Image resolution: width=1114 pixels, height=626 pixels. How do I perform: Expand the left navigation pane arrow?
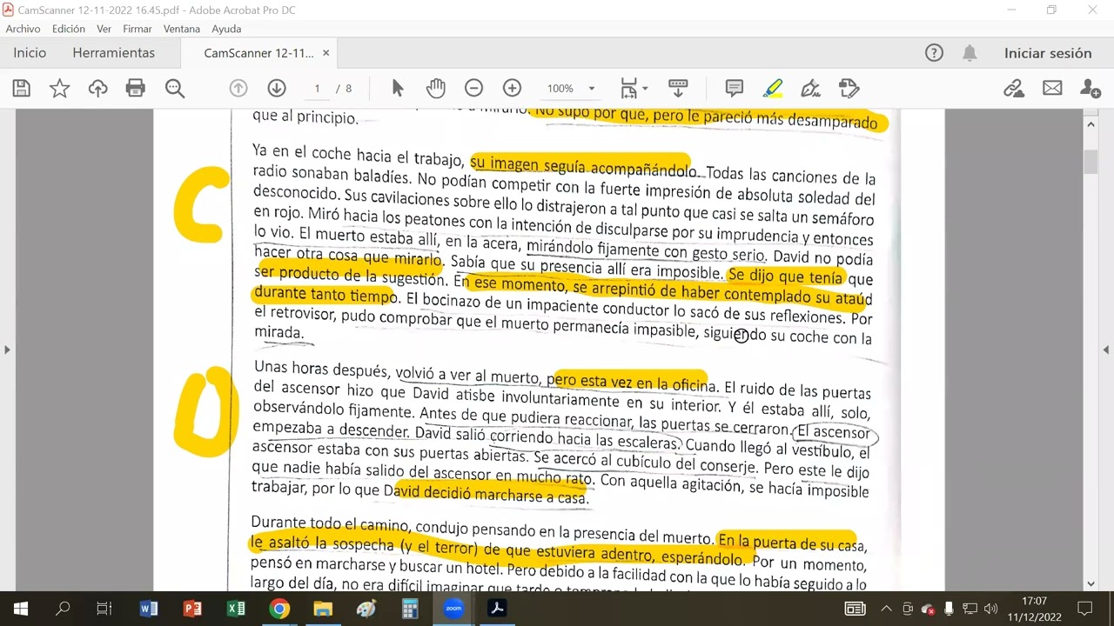pyautogui.click(x=7, y=350)
